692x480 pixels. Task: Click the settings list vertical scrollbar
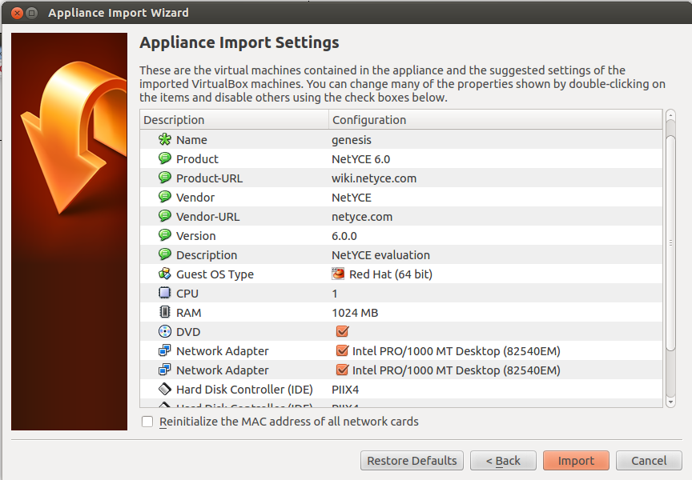pos(671,240)
